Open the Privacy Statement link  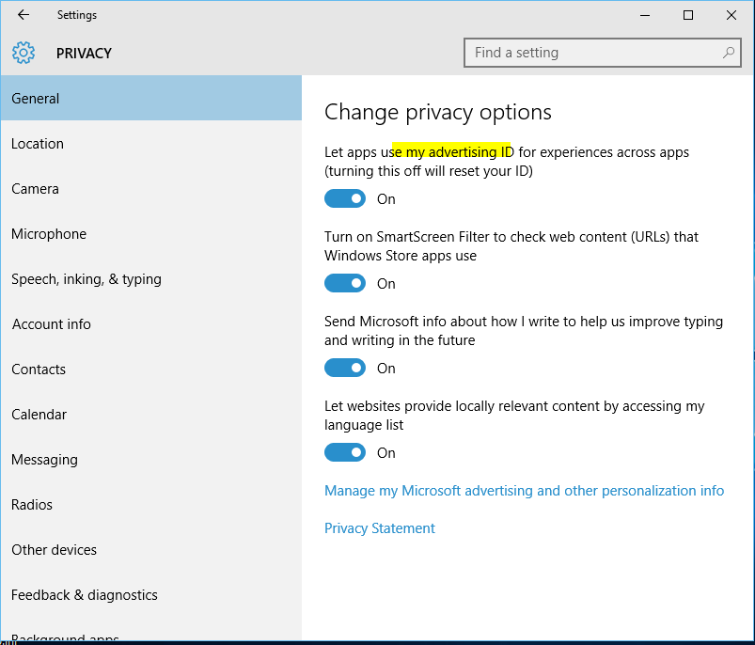click(x=380, y=528)
